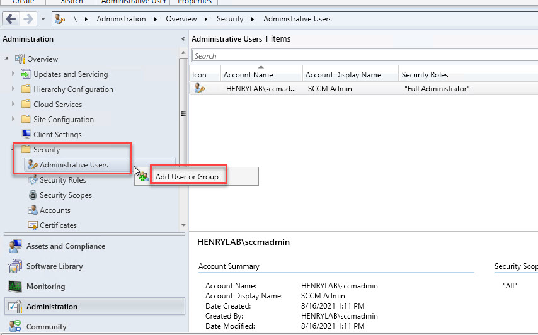Screen dimensions: 538x335
Task: Click the Client Settings monitor icon
Action: point(26,135)
